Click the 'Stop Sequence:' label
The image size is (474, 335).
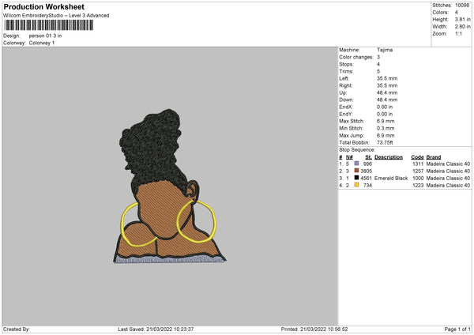point(357,150)
